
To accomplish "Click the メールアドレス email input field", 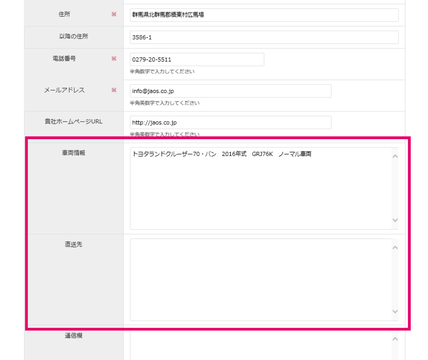I will (x=231, y=91).
